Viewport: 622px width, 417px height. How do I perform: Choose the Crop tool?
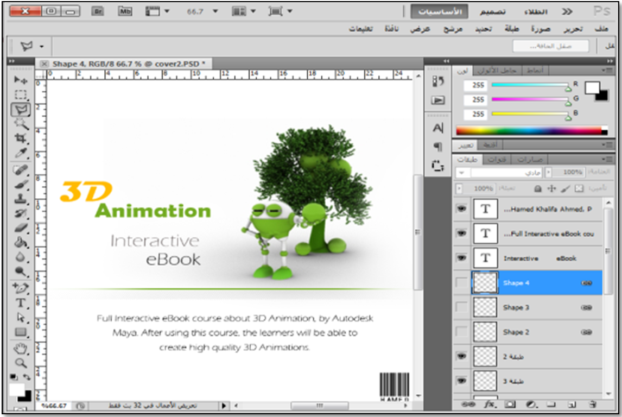tap(21, 139)
